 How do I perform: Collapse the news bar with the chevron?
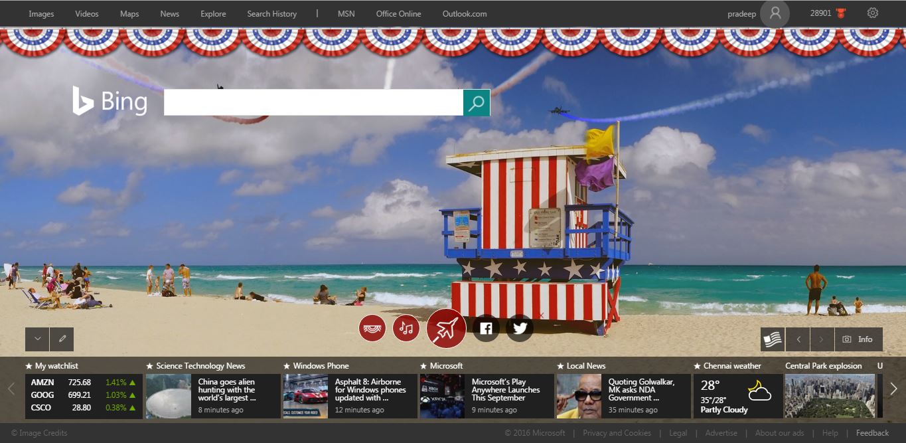pyautogui.click(x=37, y=339)
